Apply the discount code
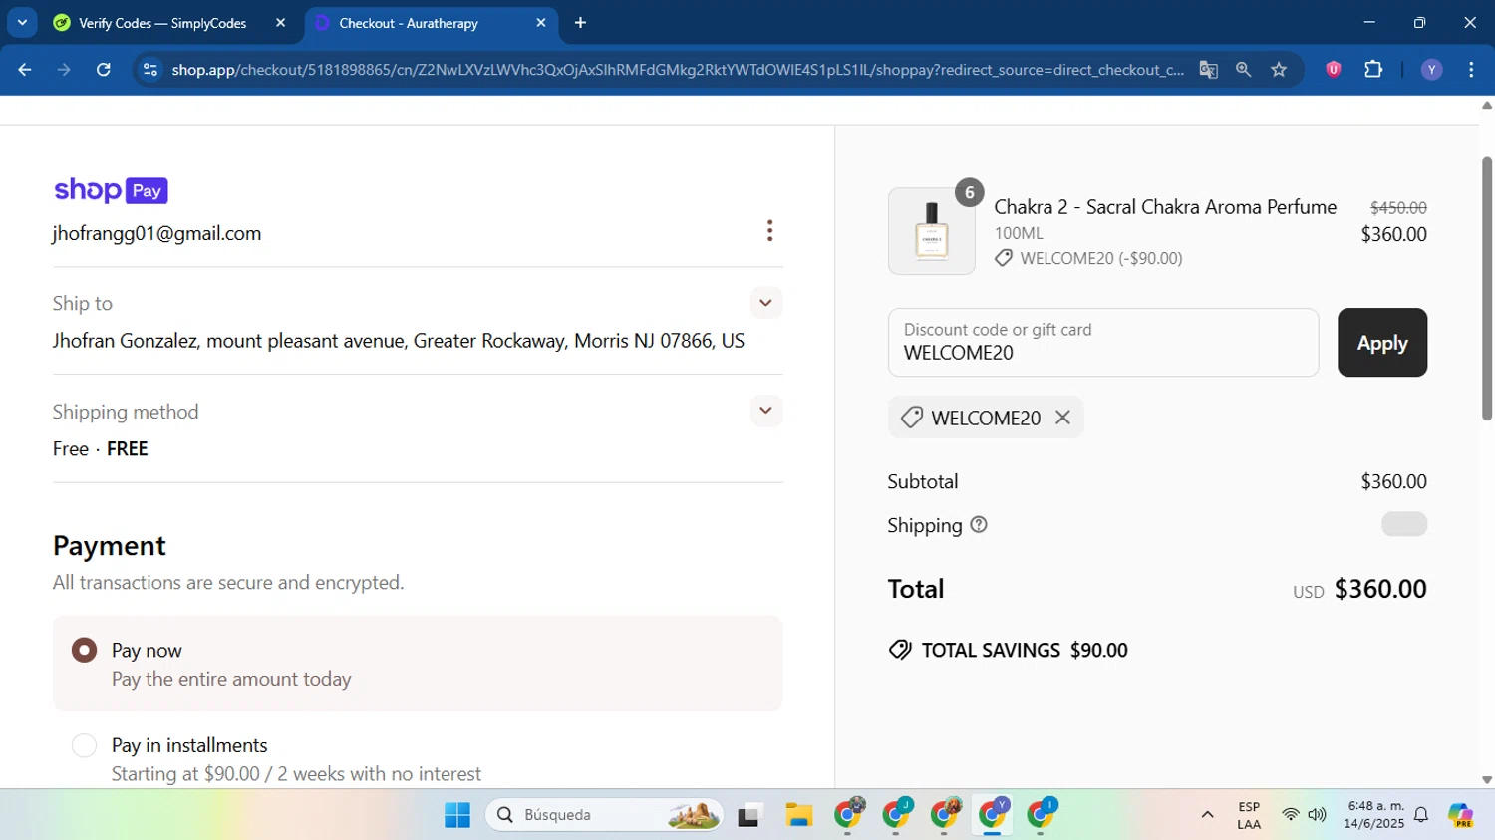 pyautogui.click(x=1382, y=343)
